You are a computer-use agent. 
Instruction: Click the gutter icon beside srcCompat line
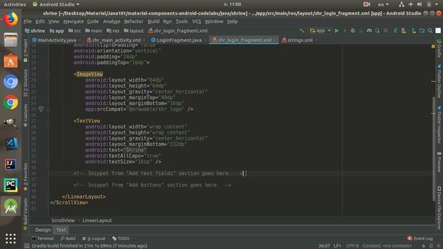pos(41,109)
